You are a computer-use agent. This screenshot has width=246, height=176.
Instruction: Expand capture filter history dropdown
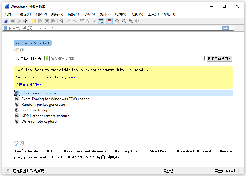pos(202,58)
